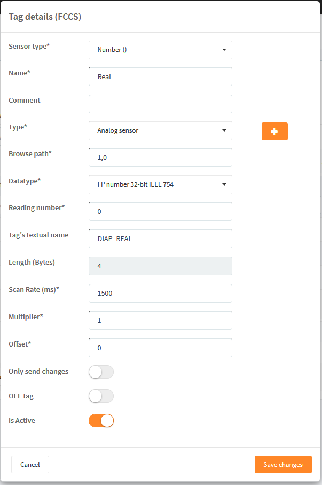
Task: Toggle the Only send changes switch
Action: pyautogui.click(x=101, y=372)
